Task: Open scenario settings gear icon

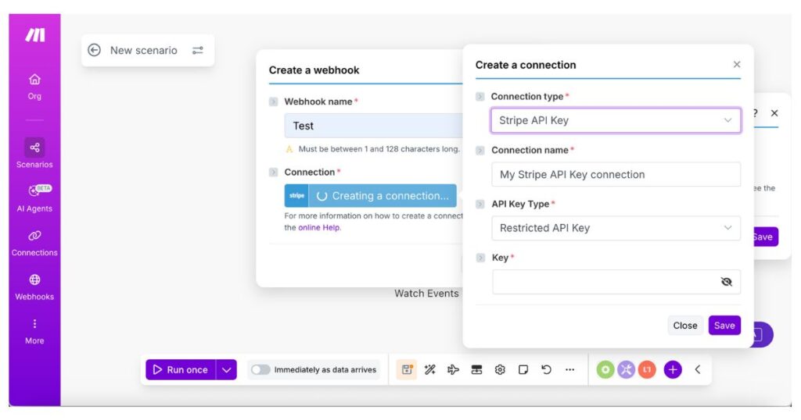Action: point(500,369)
